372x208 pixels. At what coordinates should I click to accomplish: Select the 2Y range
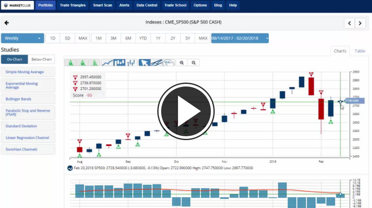[x=173, y=38]
